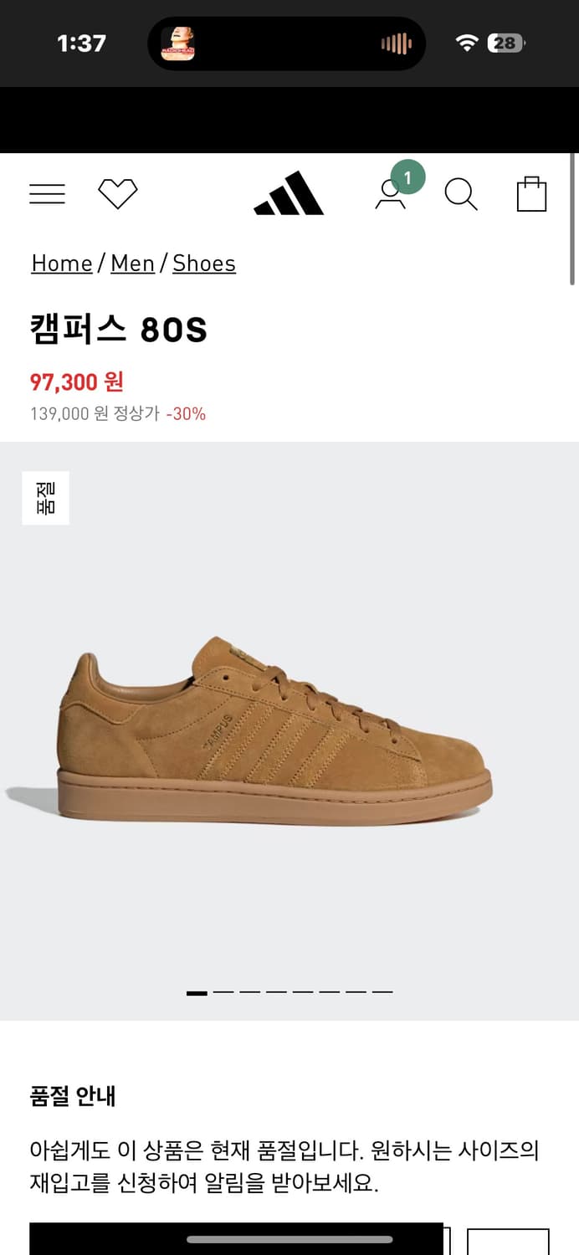Select the second image carousel indicator
579x1255 pixels.
pos(223,992)
